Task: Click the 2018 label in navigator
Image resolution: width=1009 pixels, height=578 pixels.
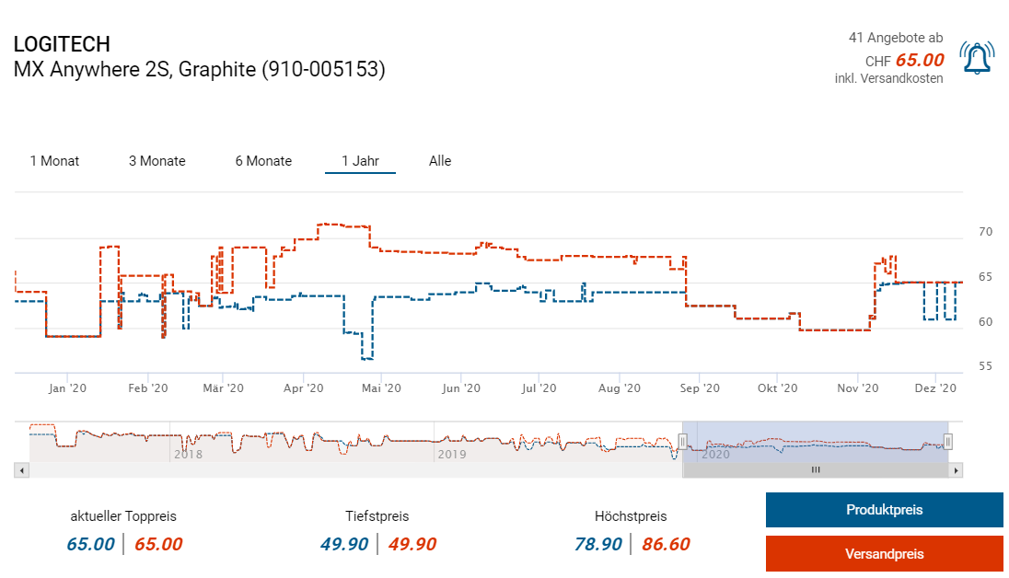Action: 187,454
